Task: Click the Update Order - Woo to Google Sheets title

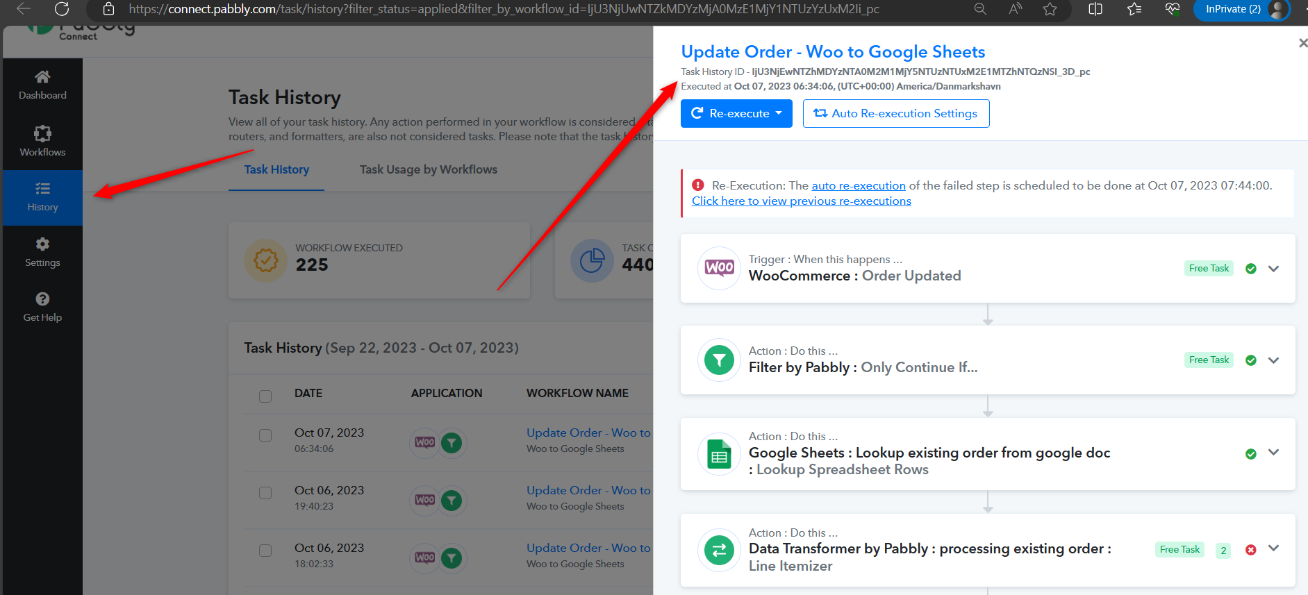Action: [833, 52]
